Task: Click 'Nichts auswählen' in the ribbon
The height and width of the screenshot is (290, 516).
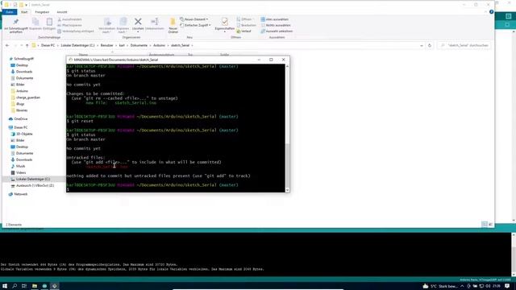Action: click(276, 25)
